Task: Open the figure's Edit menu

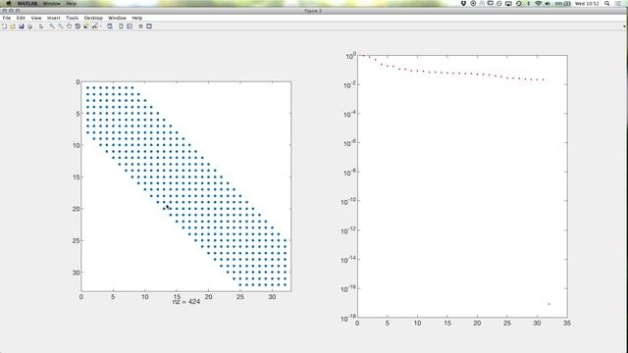Action: tap(21, 18)
